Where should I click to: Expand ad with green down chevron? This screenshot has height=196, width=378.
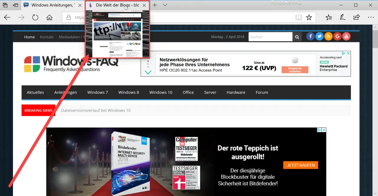coord(148,72)
